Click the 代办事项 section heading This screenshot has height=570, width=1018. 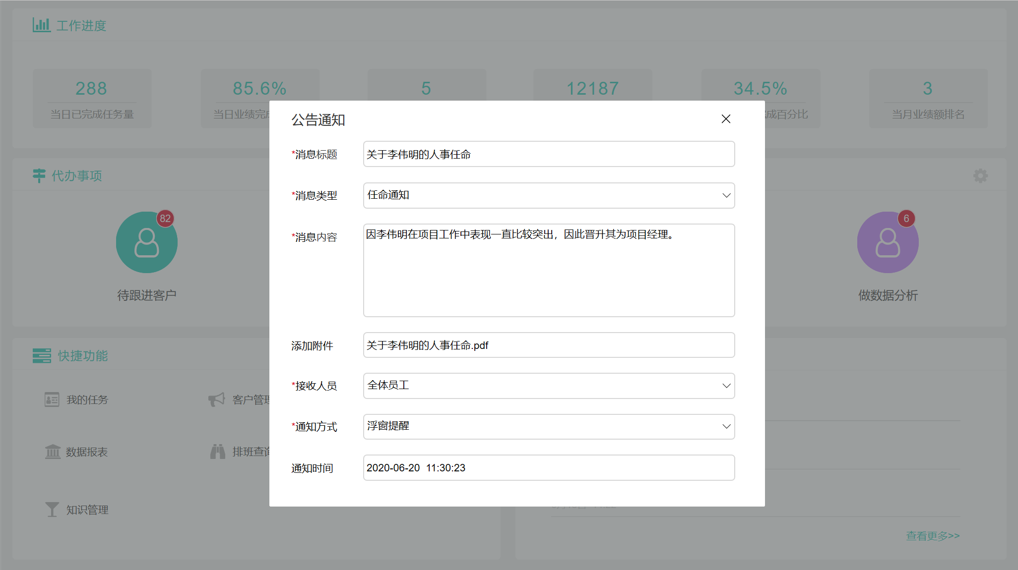pyautogui.click(x=77, y=176)
